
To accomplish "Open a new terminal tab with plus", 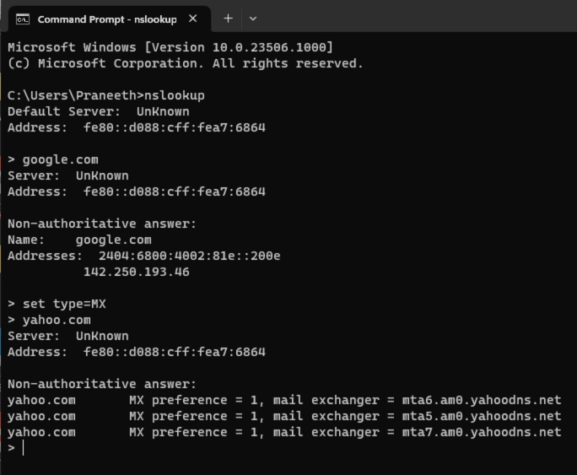I will click(x=228, y=18).
